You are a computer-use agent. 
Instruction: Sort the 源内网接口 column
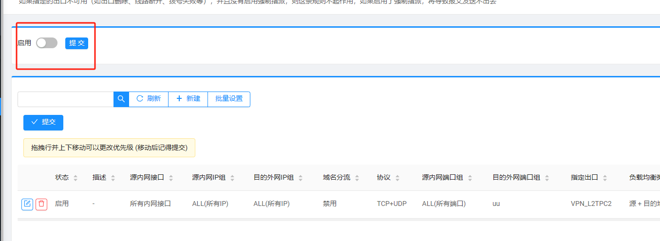click(x=171, y=178)
